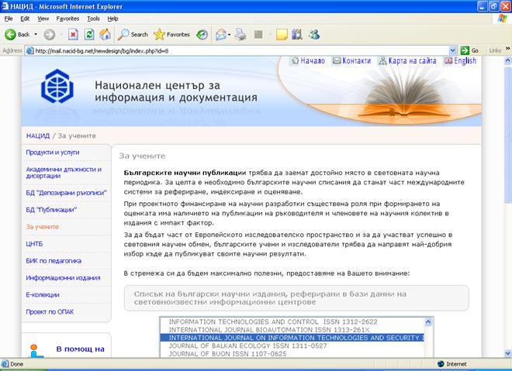The width and height of the screenshot is (512, 371).
Task: Open Проект по ОПАК sidebar link
Action: click(50, 311)
